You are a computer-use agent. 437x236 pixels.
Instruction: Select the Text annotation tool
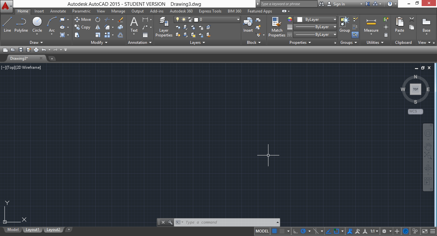click(x=134, y=25)
